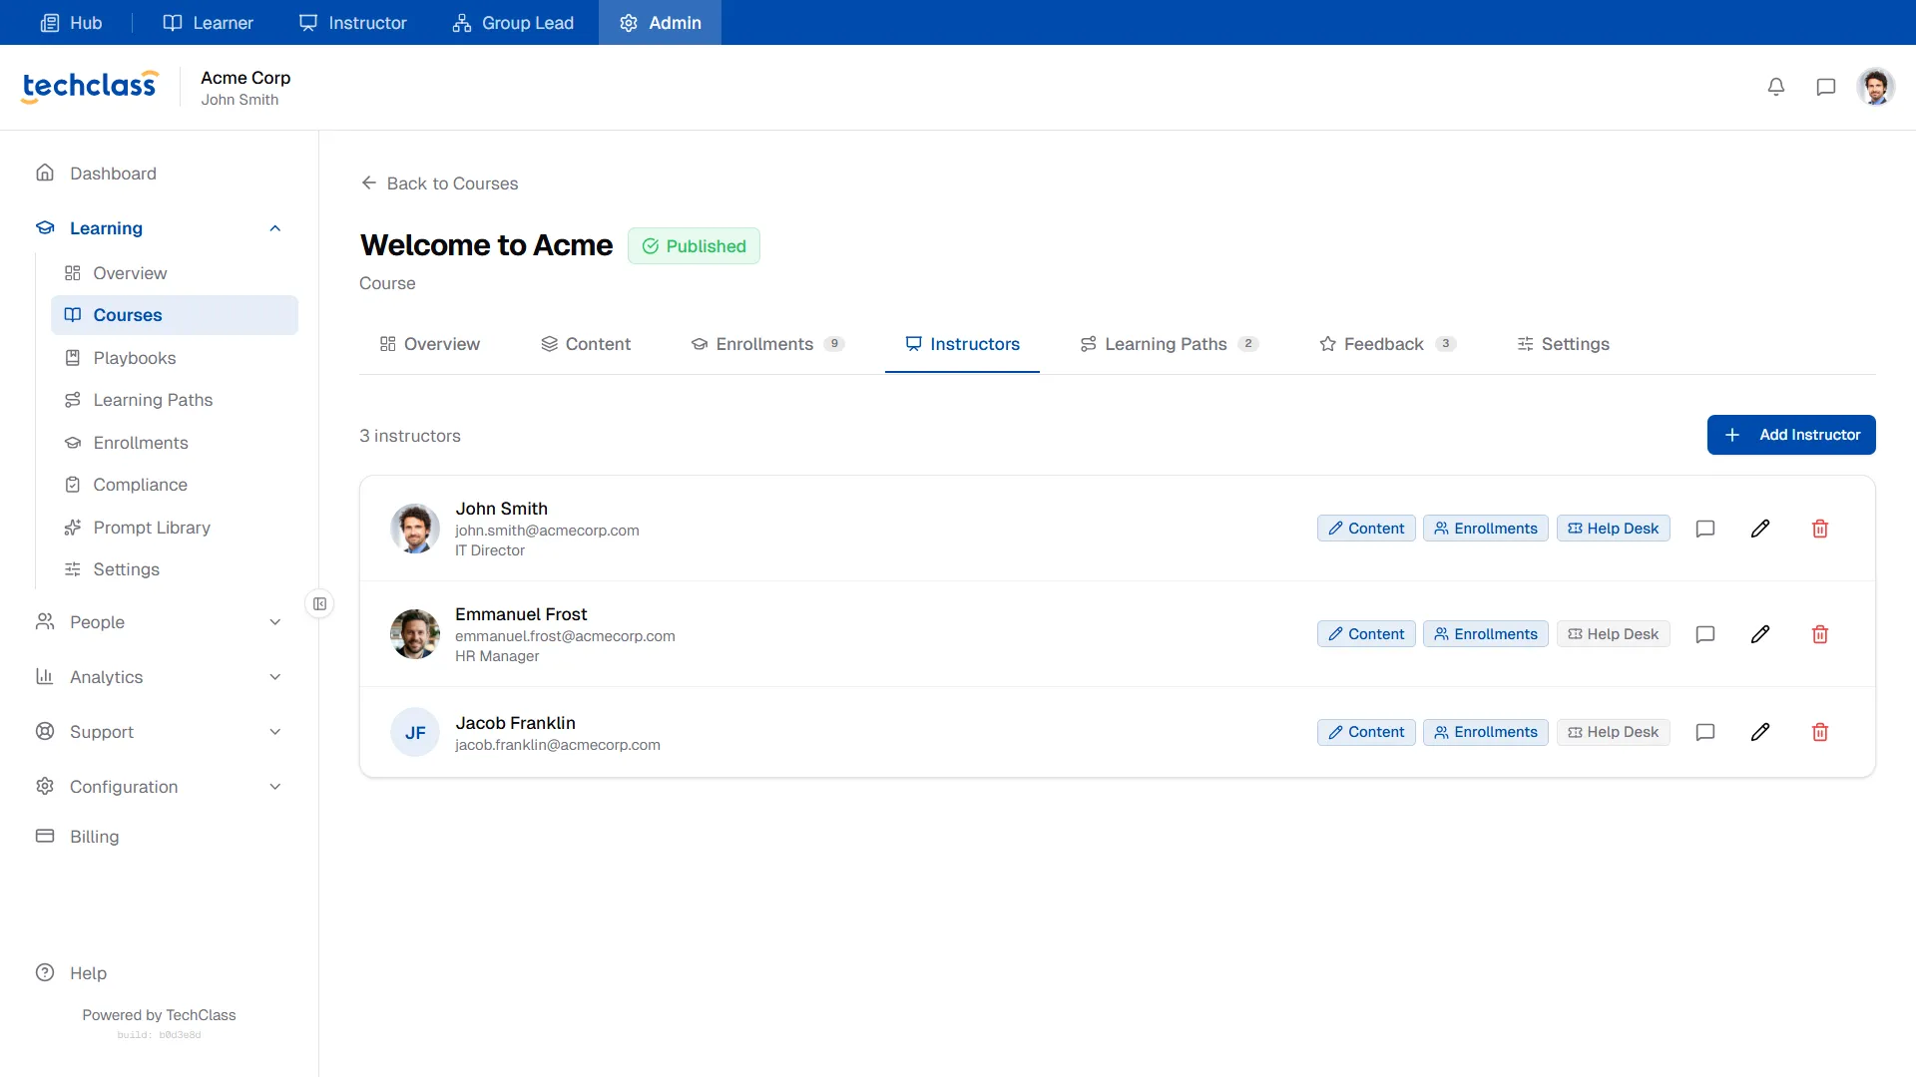Edit John Smith with pencil icon
The height and width of the screenshot is (1077, 1916).
click(1760, 529)
